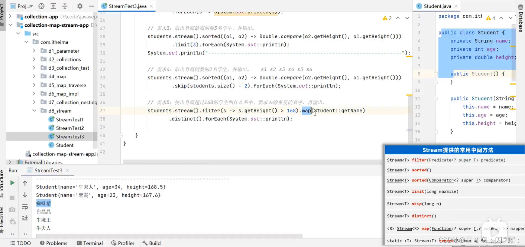Screen dimensions: 525x247
Task: Open the Terminal tab at the bottom
Action: click(x=90, y=243)
